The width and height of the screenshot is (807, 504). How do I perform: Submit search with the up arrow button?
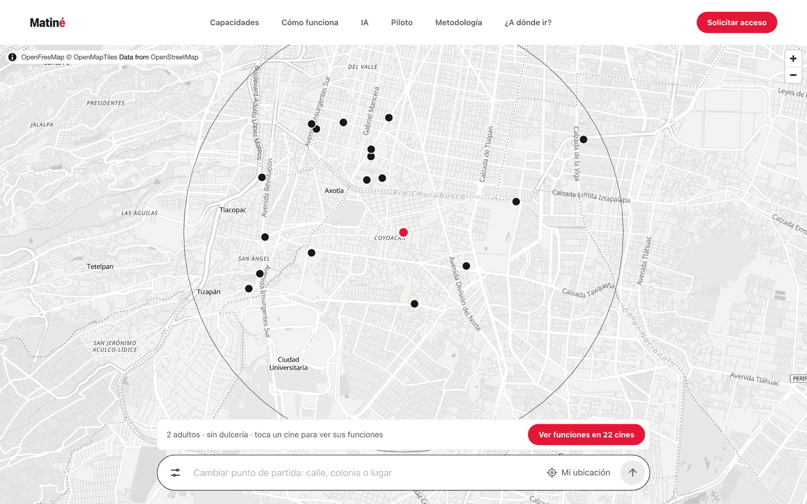[x=632, y=473]
